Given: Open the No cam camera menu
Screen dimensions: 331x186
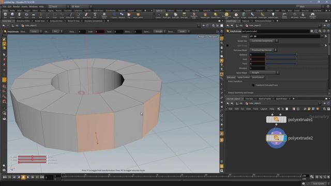Looking at the screenshot, I should pos(213,37).
